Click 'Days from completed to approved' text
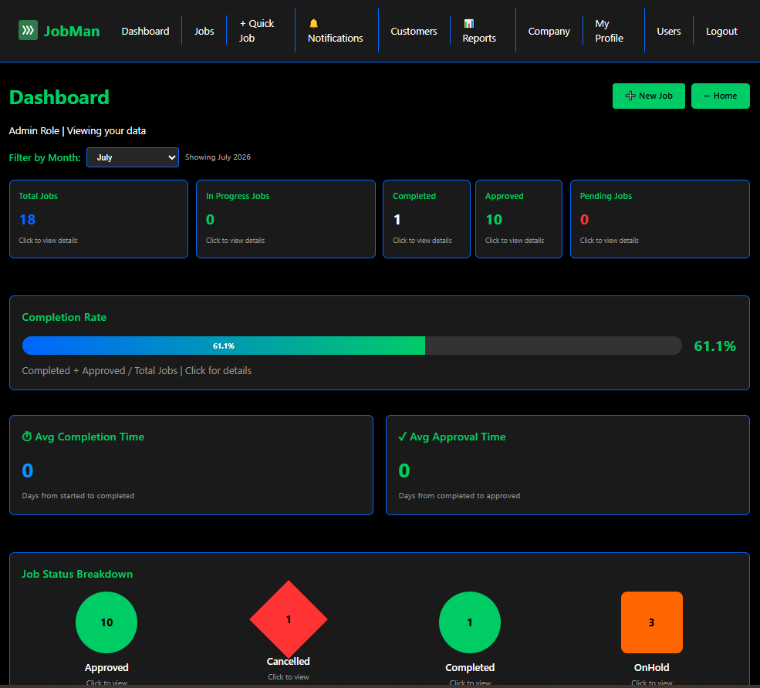 point(459,496)
